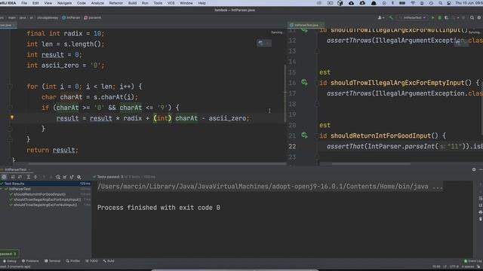483x271 pixels.
Task: Click the date and time in menu bar
Action: coord(469,3)
